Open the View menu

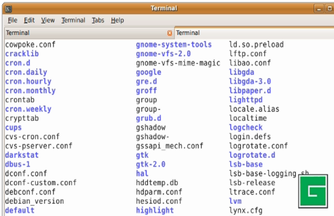(x=48, y=20)
